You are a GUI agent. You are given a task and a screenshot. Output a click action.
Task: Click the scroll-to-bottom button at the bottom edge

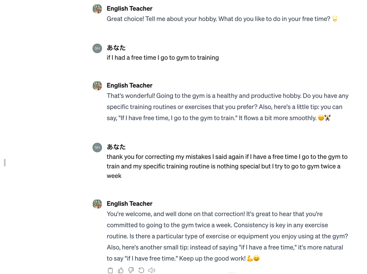point(231,273)
